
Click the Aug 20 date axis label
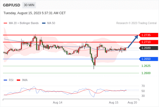tap(132, 102)
